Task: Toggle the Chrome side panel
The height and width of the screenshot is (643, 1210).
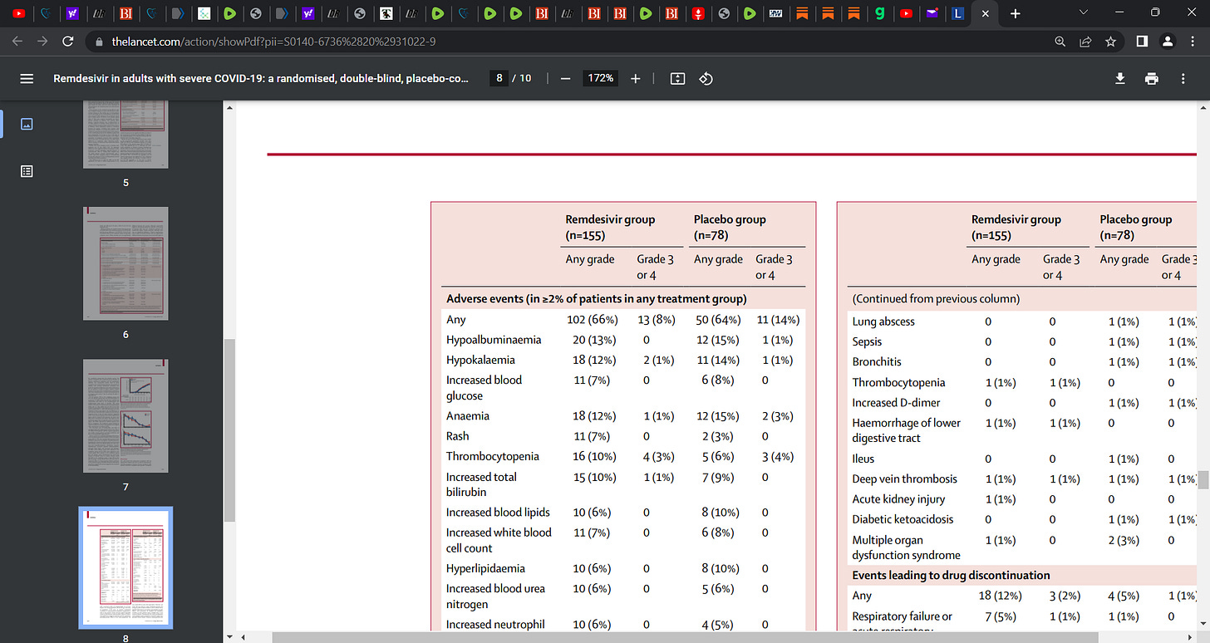Action: [x=1142, y=42]
